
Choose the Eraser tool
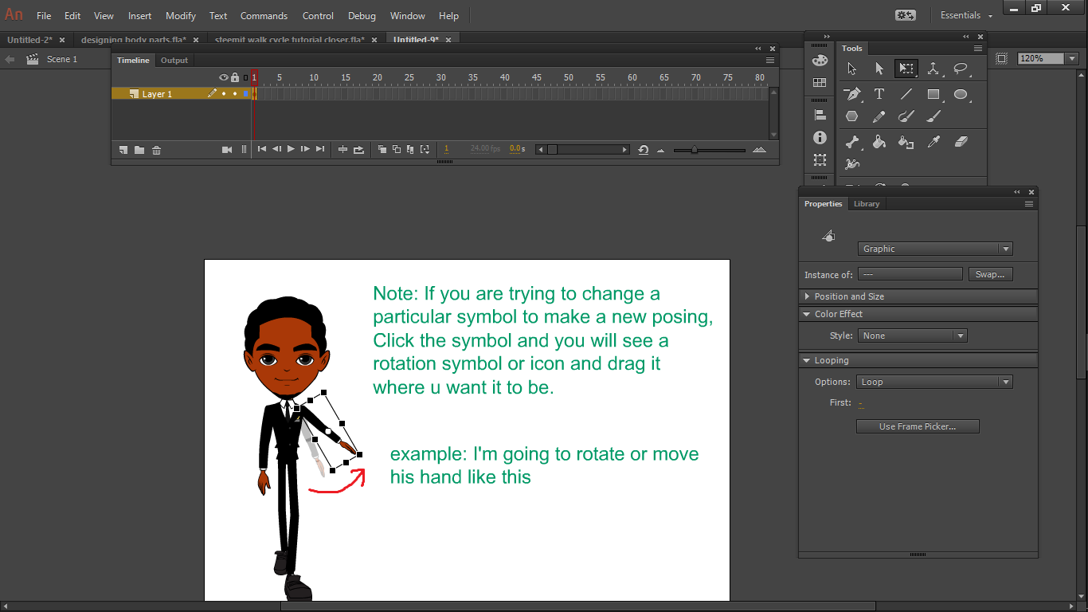coord(961,142)
